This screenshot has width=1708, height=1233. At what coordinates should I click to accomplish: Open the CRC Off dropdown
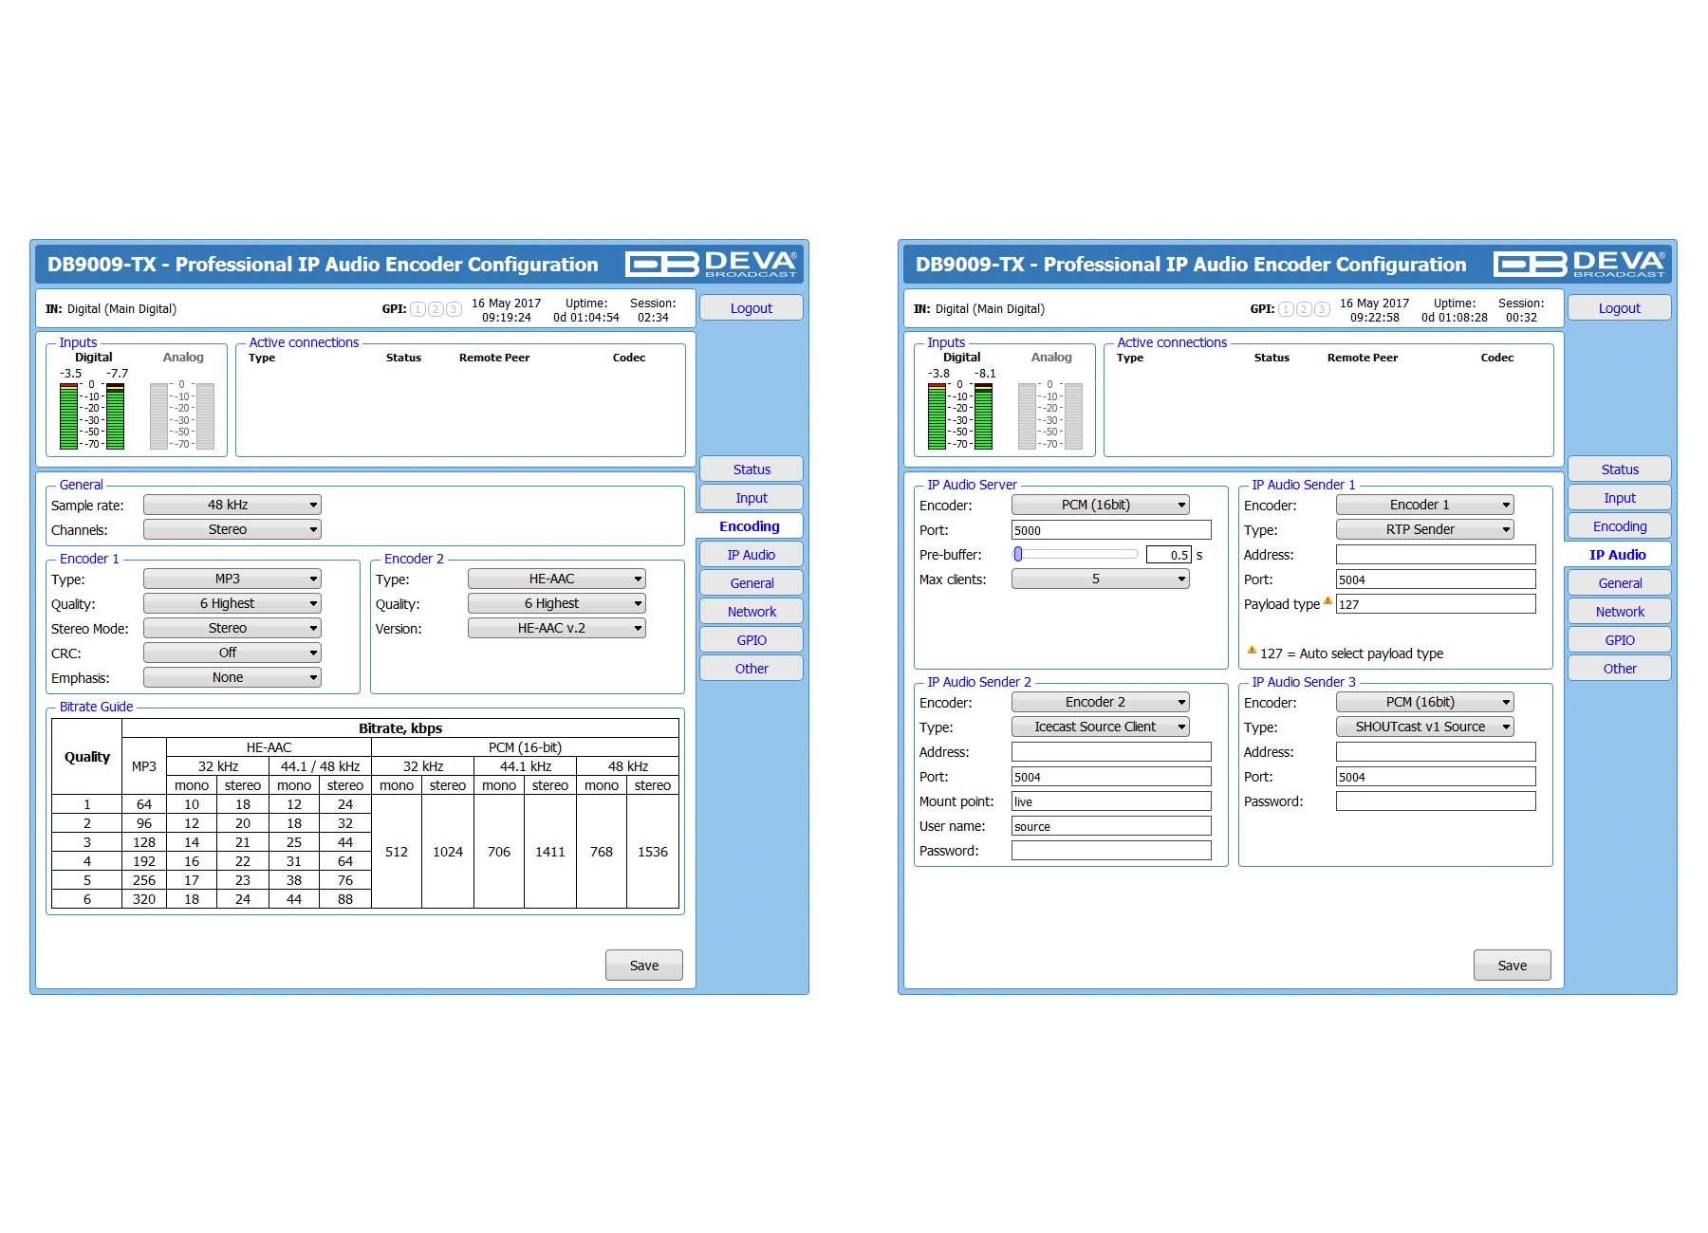tap(232, 653)
